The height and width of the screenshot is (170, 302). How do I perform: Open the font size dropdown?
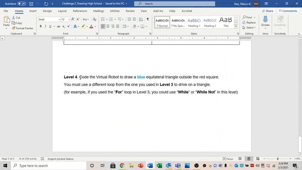pyautogui.click(x=69, y=19)
